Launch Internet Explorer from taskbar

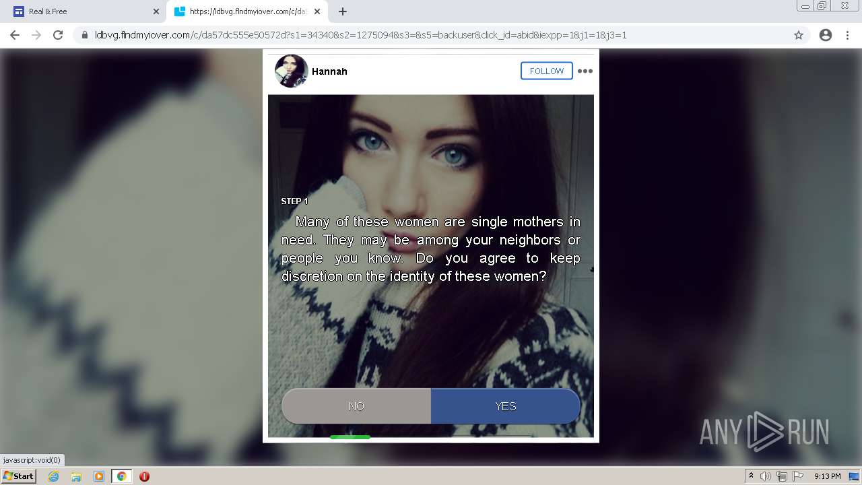pos(53,476)
